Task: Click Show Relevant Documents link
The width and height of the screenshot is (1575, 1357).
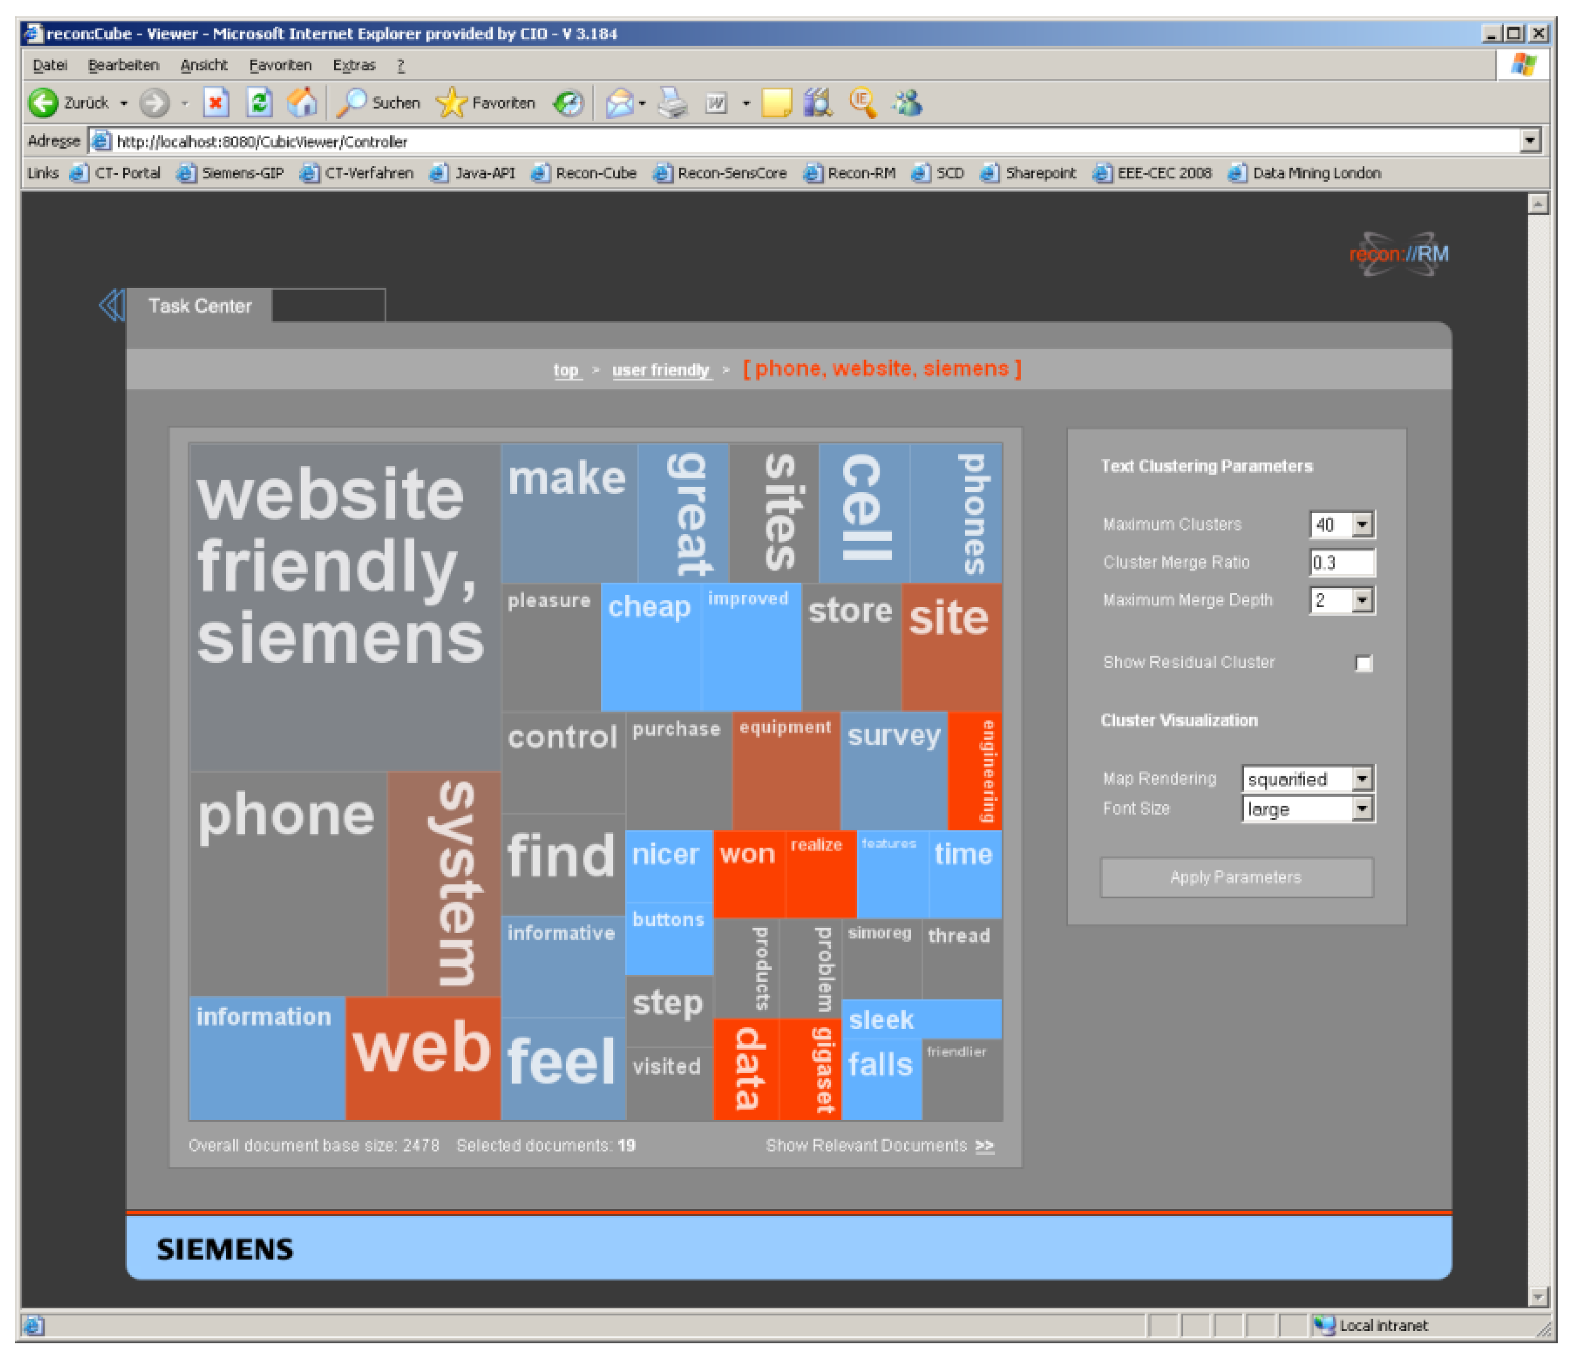Action: pos(880,1146)
